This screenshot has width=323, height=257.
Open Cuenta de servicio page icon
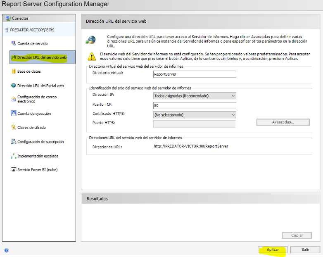[14, 43]
